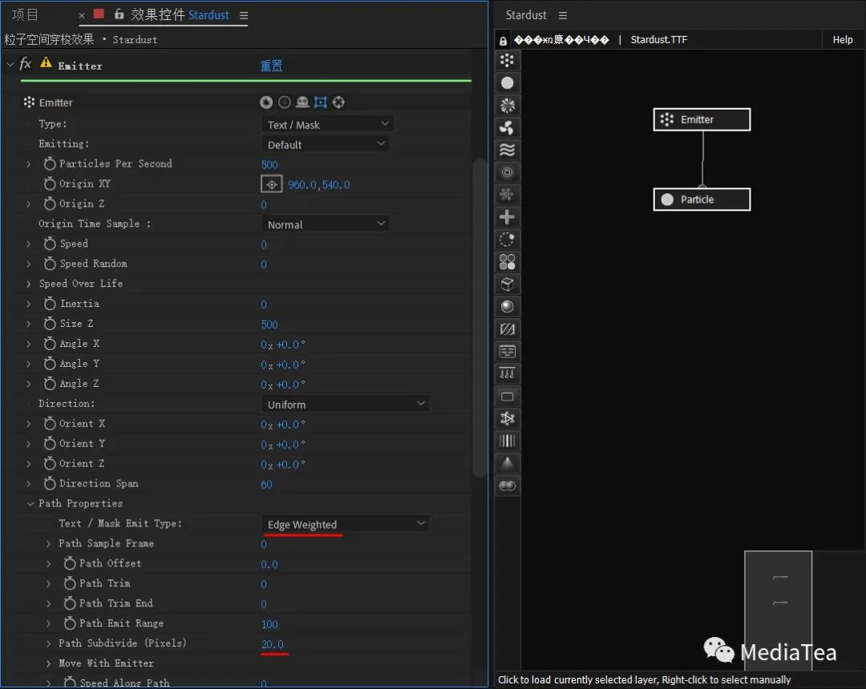The width and height of the screenshot is (866, 689).
Task: Click the fan-shaped Force icon in the toolbar
Action: (x=507, y=127)
